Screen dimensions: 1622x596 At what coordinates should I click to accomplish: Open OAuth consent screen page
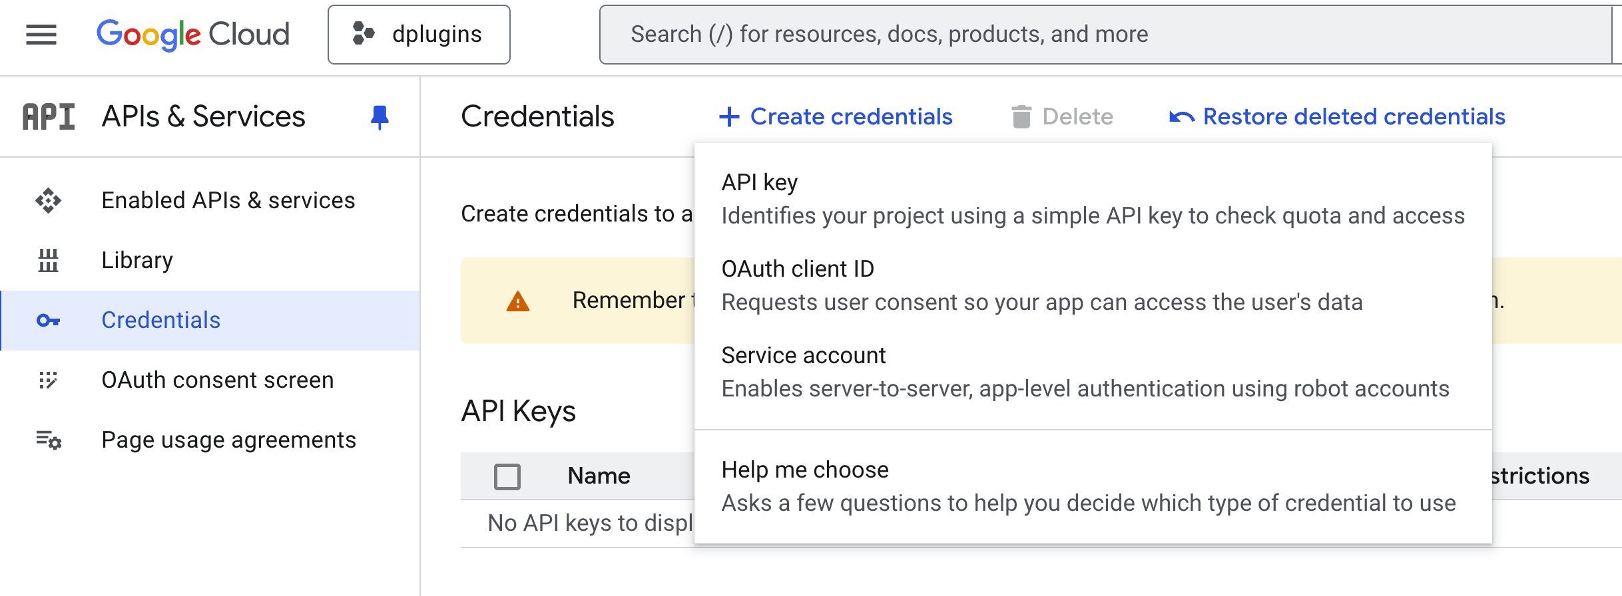tap(210, 380)
